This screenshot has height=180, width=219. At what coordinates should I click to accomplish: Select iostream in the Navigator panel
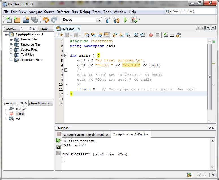coord(22,109)
